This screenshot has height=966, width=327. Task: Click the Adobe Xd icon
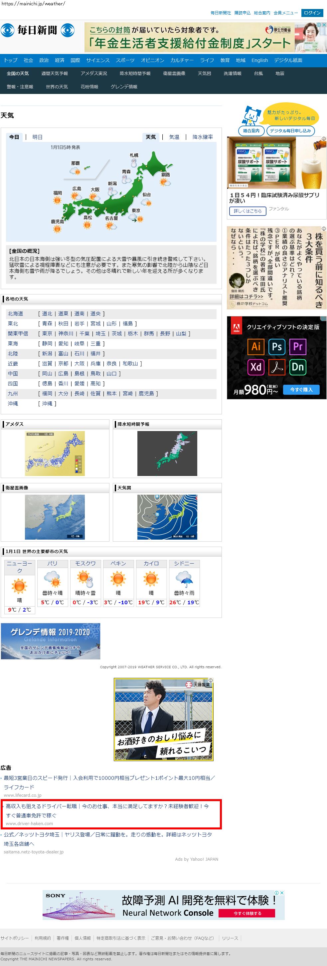256,367
